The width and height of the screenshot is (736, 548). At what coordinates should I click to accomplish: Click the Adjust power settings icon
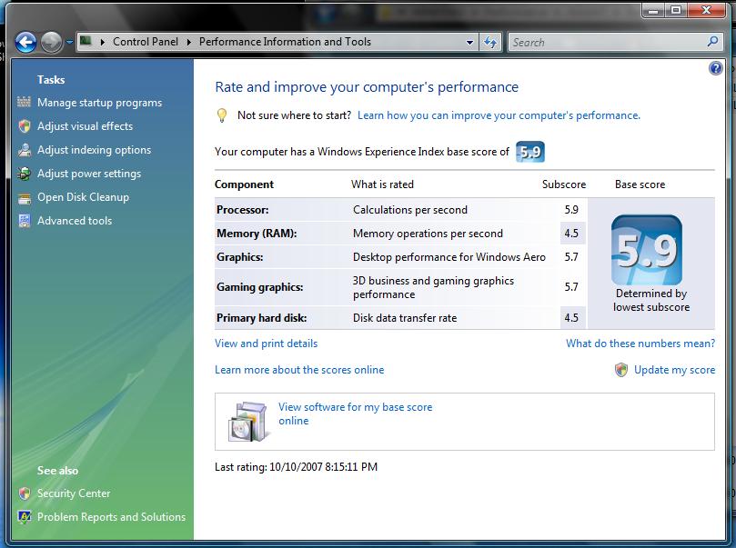[24, 174]
